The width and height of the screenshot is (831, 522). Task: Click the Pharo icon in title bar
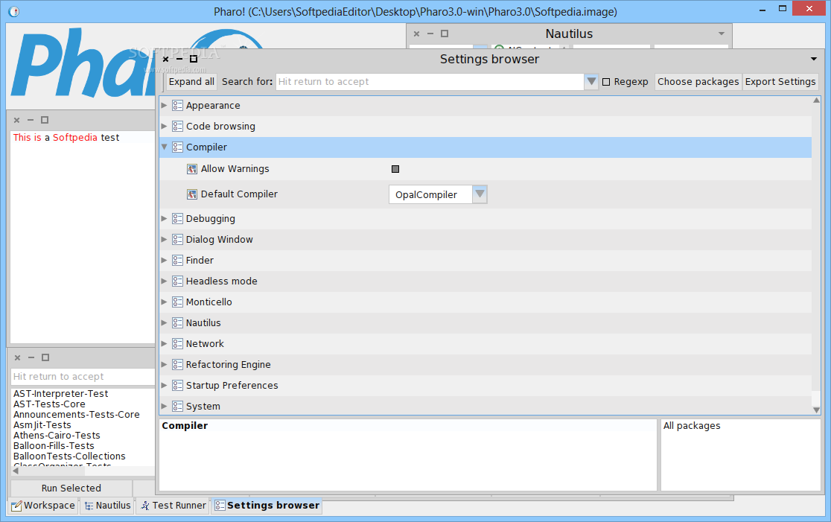pyautogui.click(x=14, y=11)
